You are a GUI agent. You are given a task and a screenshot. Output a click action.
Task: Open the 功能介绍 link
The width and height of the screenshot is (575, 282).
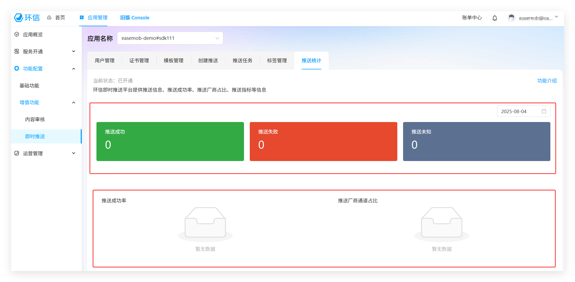click(547, 81)
